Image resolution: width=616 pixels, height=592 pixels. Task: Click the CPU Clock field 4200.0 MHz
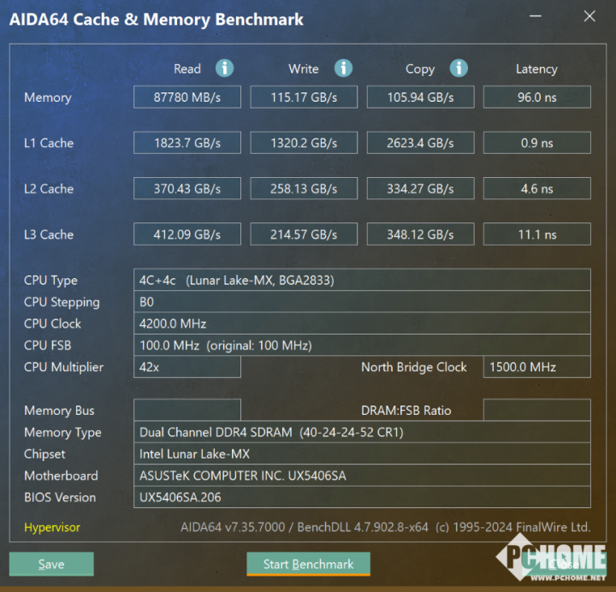[362, 323]
